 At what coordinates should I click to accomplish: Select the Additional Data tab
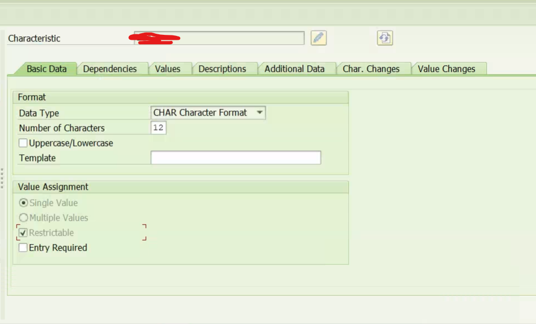pyautogui.click(x=294, y=69)
